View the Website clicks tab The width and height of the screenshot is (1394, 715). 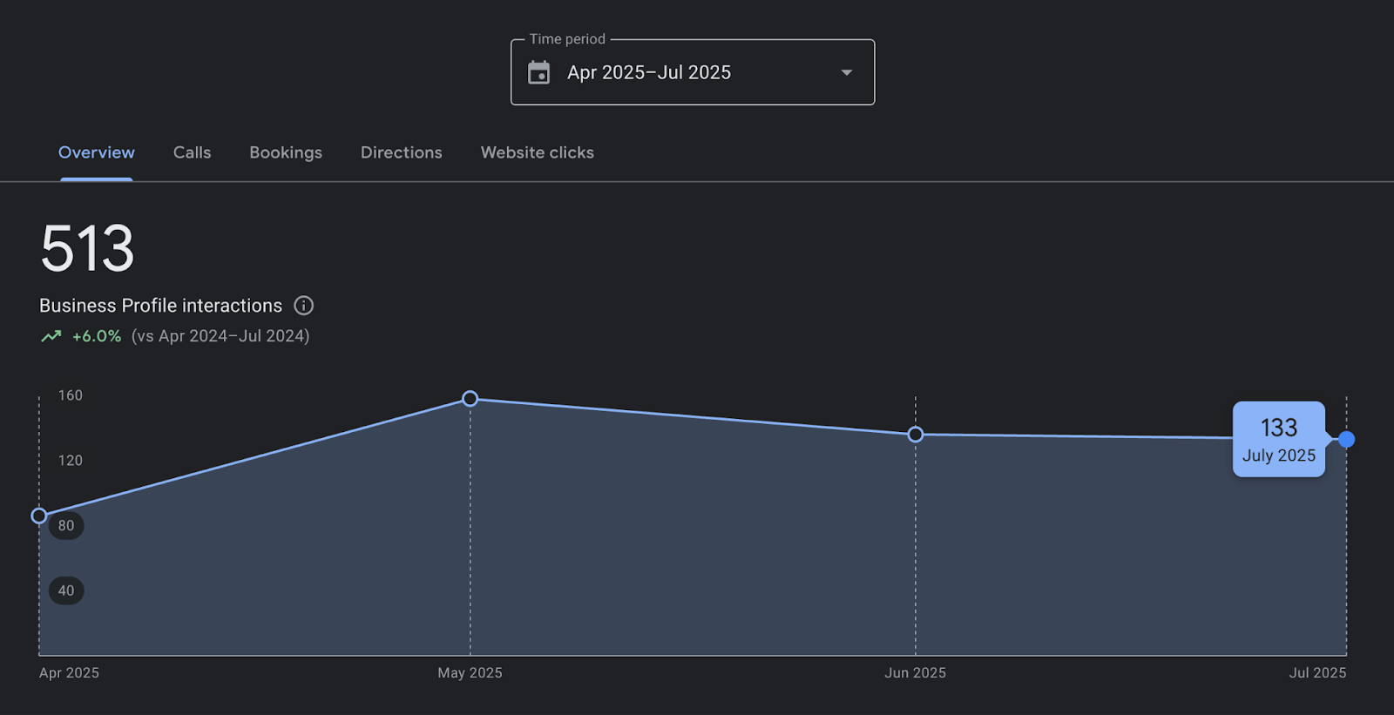(537, 152)
